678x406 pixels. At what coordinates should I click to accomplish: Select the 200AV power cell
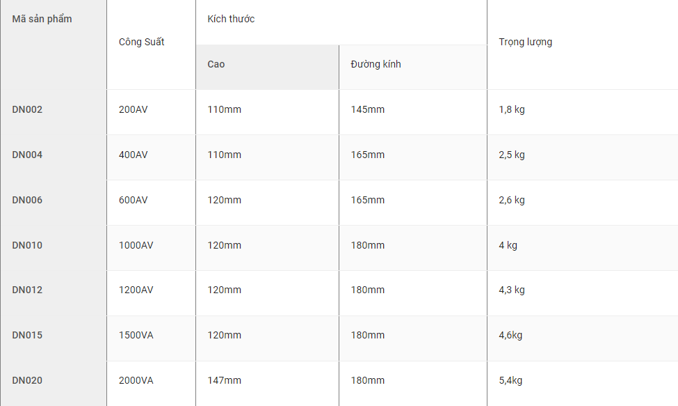click(151, 112)
